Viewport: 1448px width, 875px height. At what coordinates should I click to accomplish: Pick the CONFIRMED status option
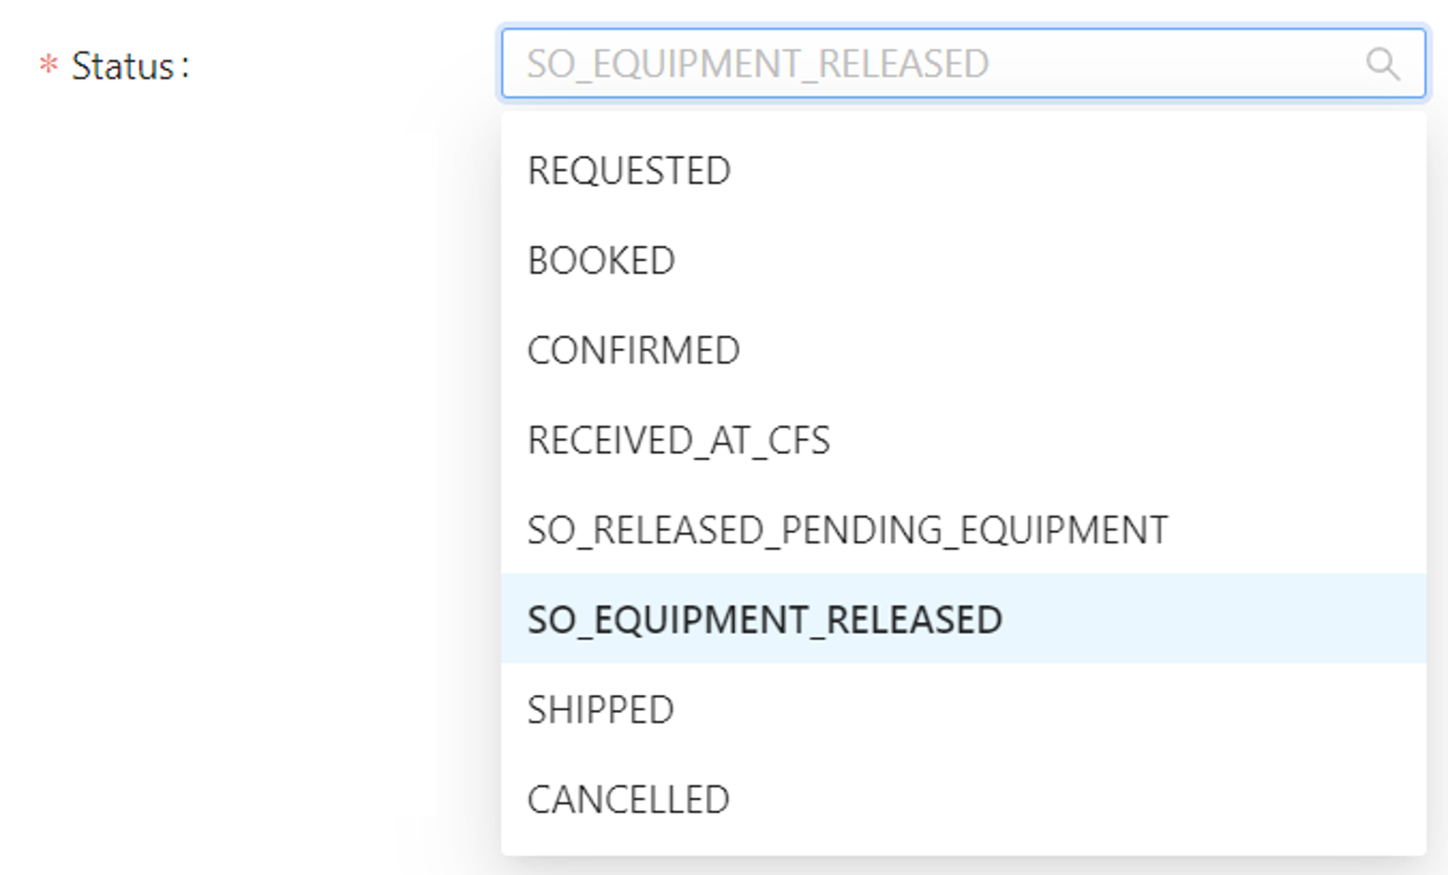(x=633, y=350)
